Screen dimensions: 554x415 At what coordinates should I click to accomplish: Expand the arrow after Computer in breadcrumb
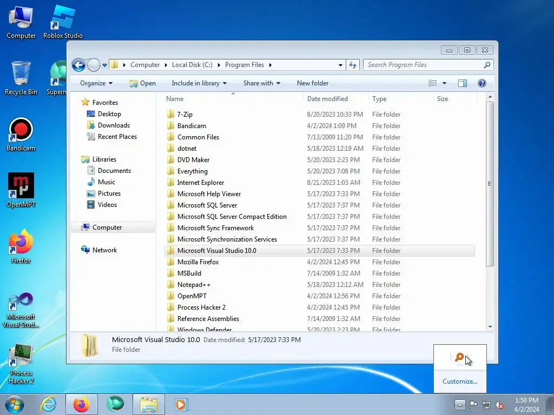[166, 65]
